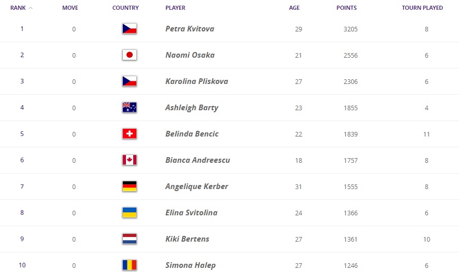
Task: Click the Czech flag next to Petra Kvitova
Action: (x=130, y=29)
